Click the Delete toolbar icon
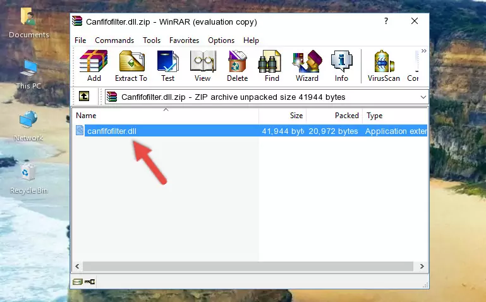The width and height of the screenshot is (486, 302). [237, 66]
